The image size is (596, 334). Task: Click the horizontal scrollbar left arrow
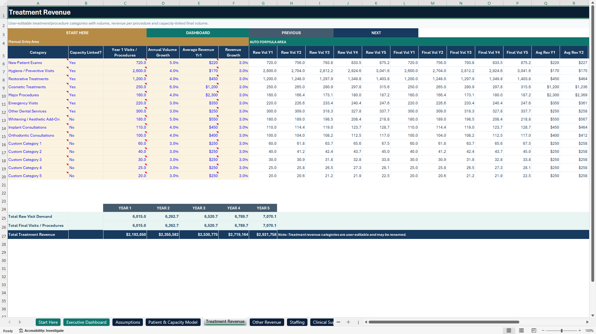pyautogui.click(x=366, y=322)
